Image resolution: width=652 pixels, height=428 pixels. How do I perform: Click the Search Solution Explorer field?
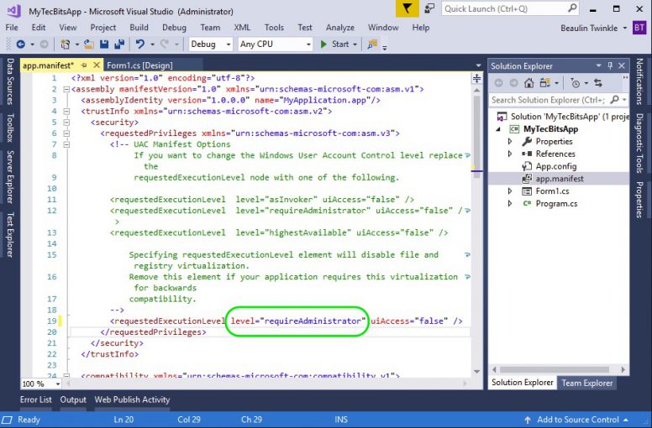tap(559, 100)
